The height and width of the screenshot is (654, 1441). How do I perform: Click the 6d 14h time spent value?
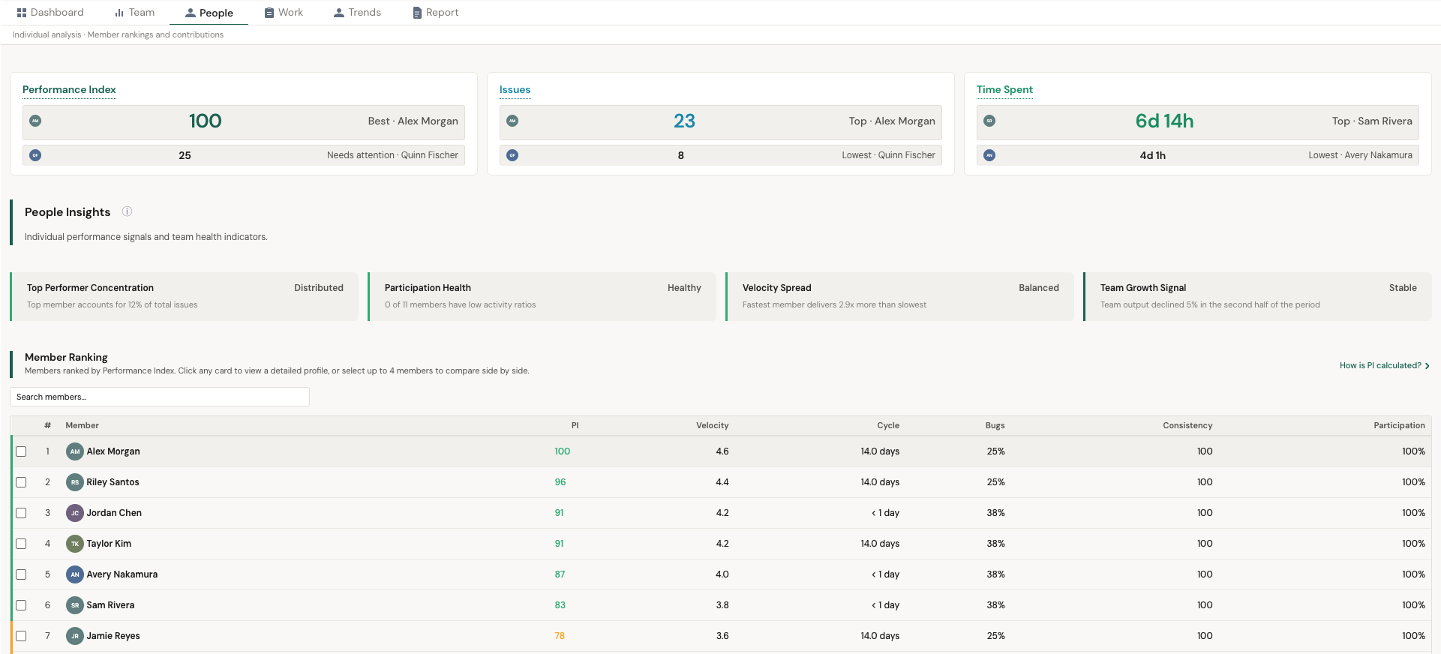pyautogui.click(x=1164, y=121)
